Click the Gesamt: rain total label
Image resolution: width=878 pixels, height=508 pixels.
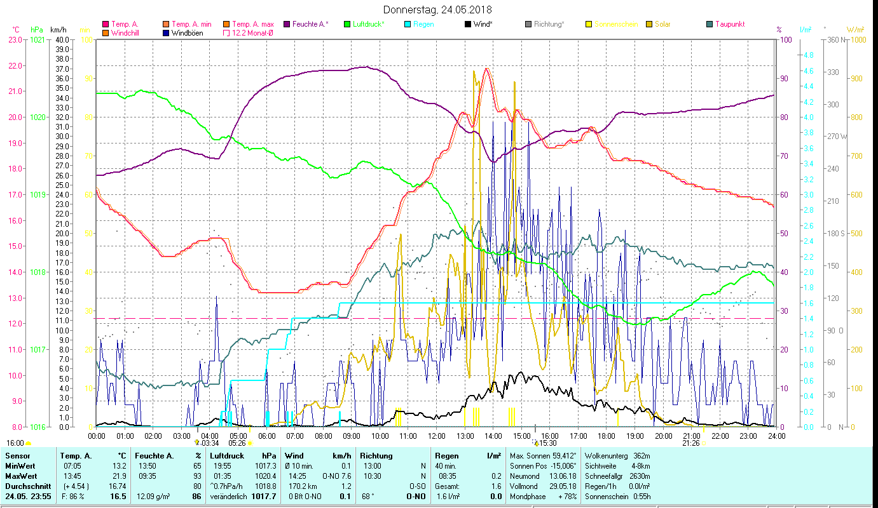tap(448, 486)
